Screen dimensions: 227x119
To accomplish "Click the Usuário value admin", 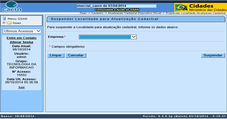I will pyautogui.click(x=21, y=57).
